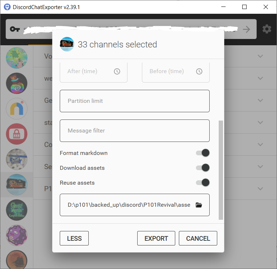Image resolution: width=277 pixels, height=269 pixels.
Task: Switch off the Reuse assets toggle
Action: click(x=203, y=182)
